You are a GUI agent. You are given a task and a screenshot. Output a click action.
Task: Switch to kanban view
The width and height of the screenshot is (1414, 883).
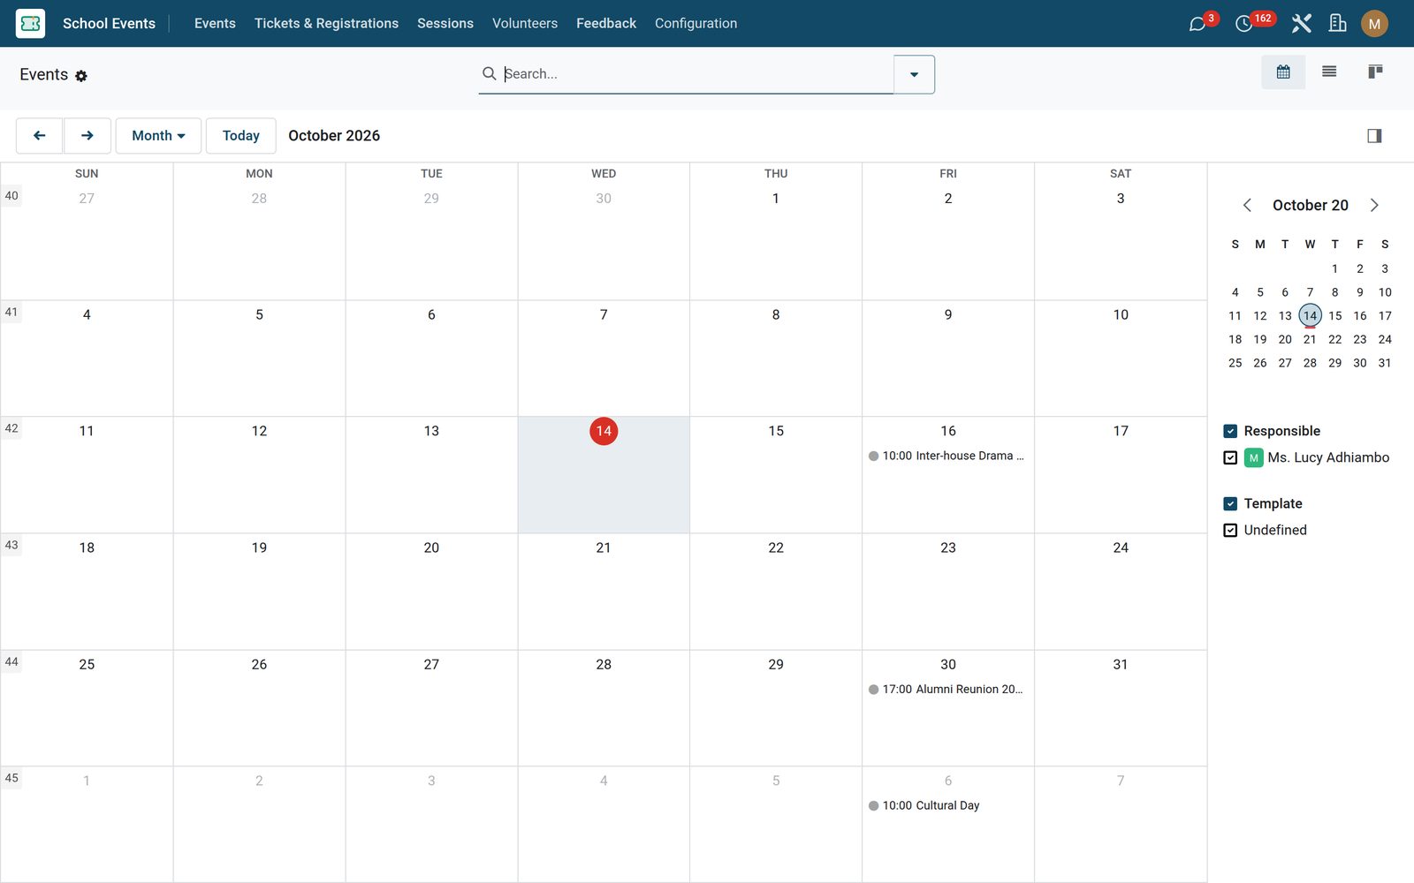1375,72
